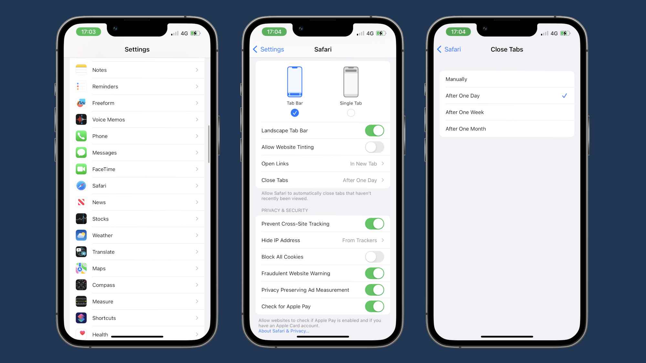This screenshot has height=363, width=646.
Task: Open the Notes app settings
Action: click(137, 70)
